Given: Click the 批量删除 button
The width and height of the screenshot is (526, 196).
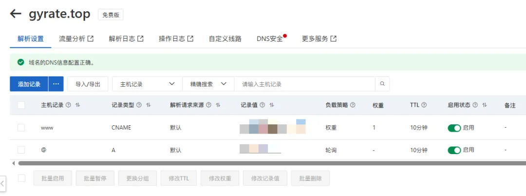Looking at the screenshot, I should tap(311, 178).
